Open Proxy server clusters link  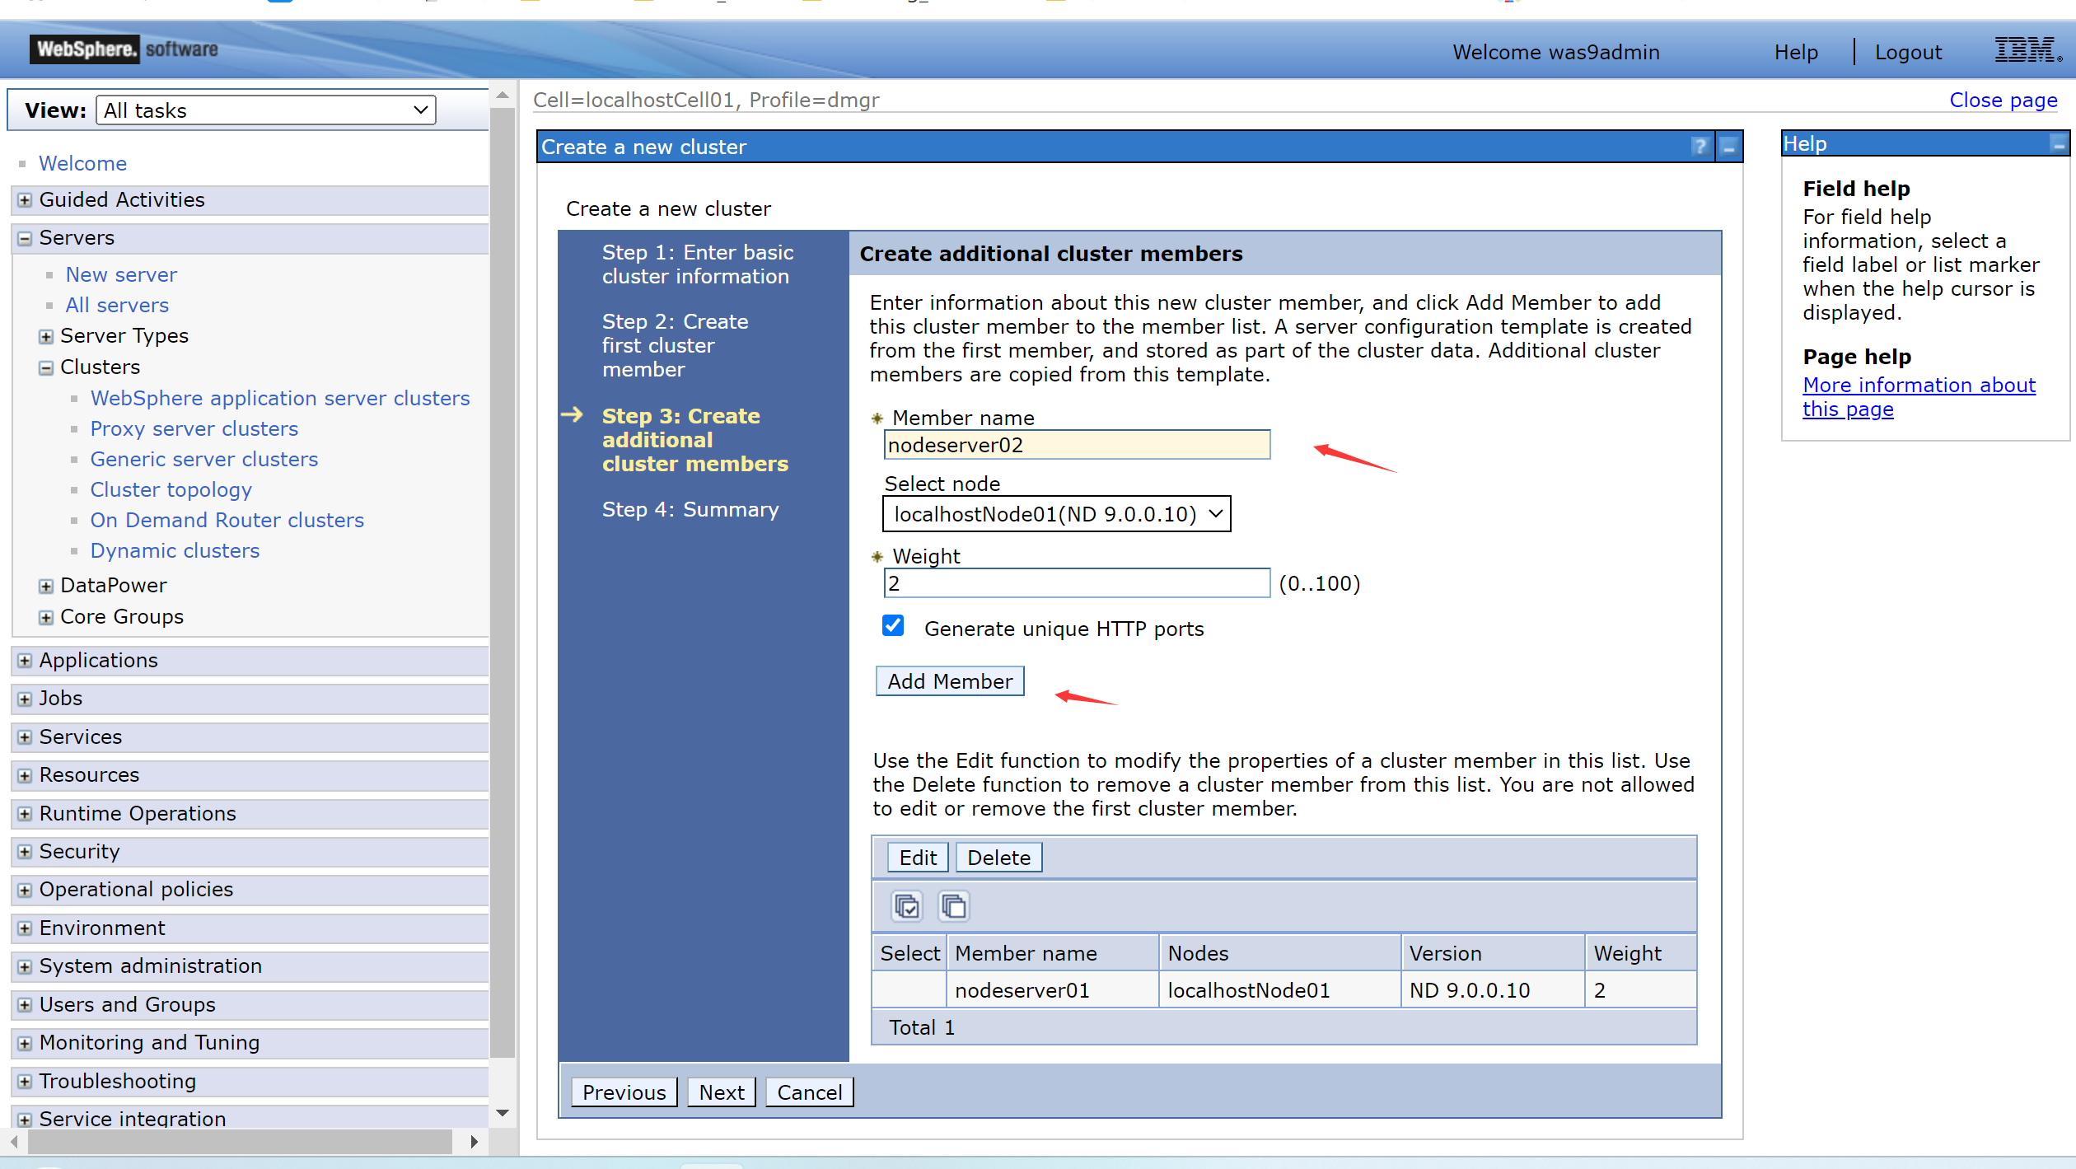(x=194, y=428)
